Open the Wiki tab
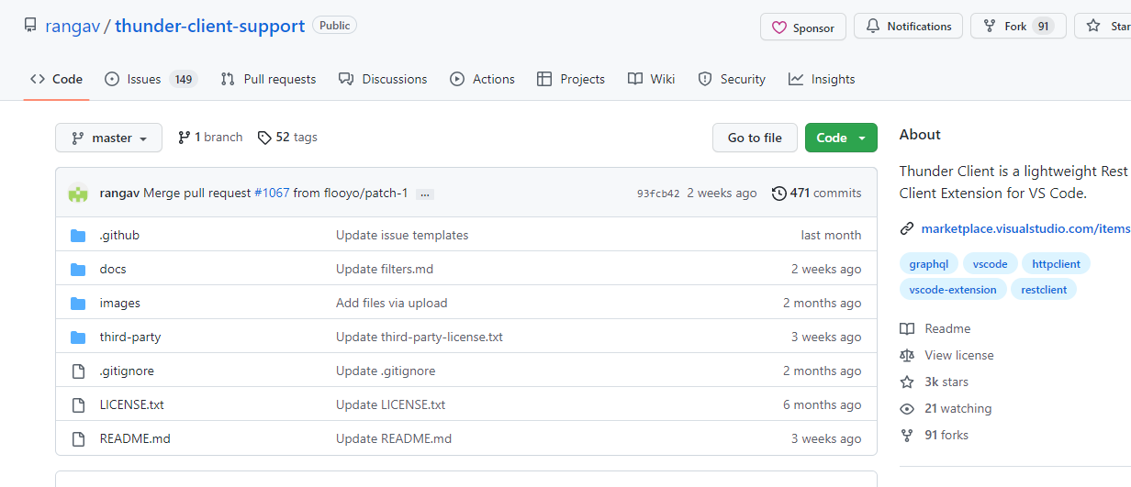 [651, 80]
